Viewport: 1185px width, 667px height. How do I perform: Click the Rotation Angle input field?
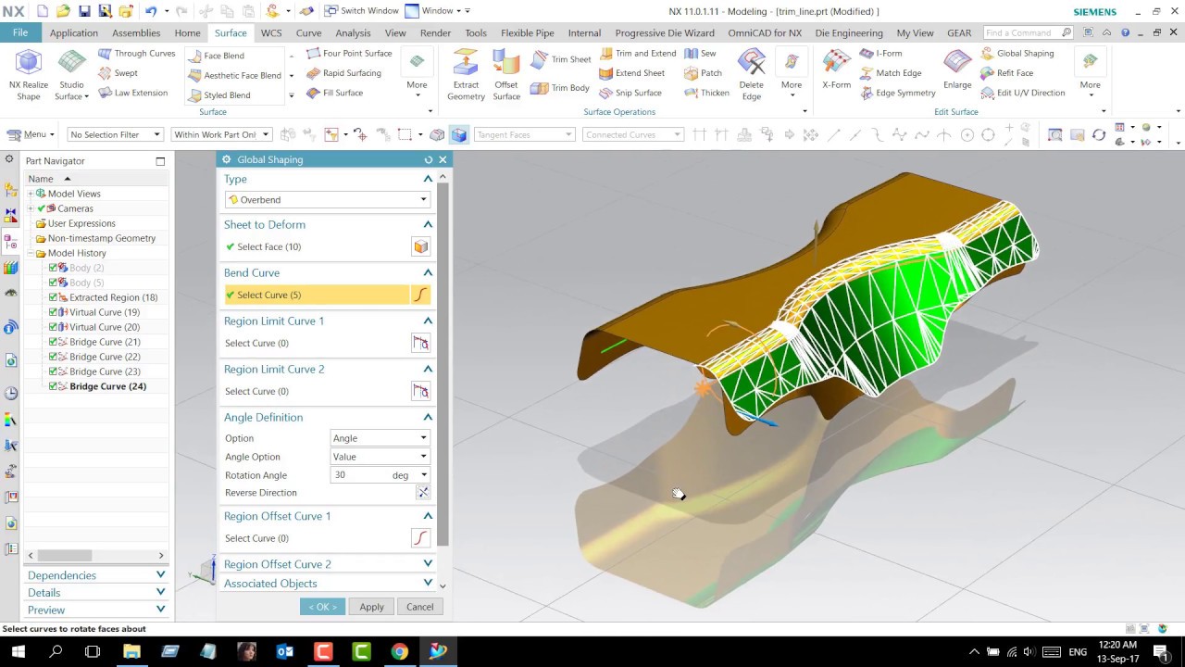[x=359, y=475]
